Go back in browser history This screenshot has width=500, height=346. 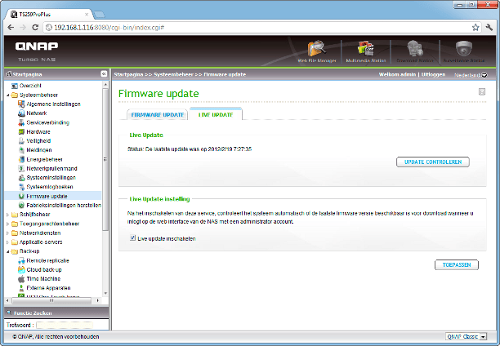point(11,28)
